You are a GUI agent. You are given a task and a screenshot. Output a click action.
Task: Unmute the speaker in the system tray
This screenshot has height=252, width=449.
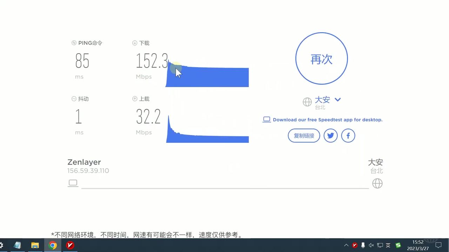371,245
